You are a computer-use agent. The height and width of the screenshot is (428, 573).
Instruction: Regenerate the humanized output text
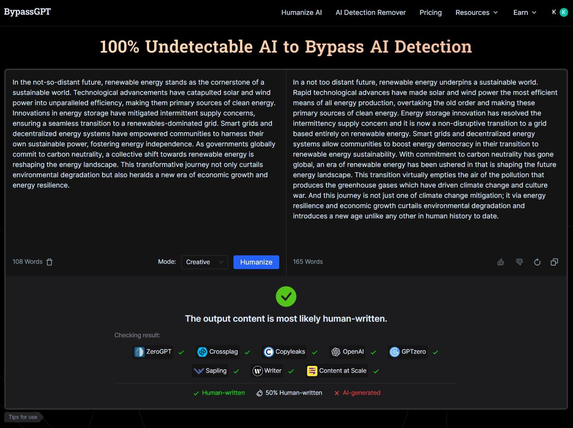[537, 262]
